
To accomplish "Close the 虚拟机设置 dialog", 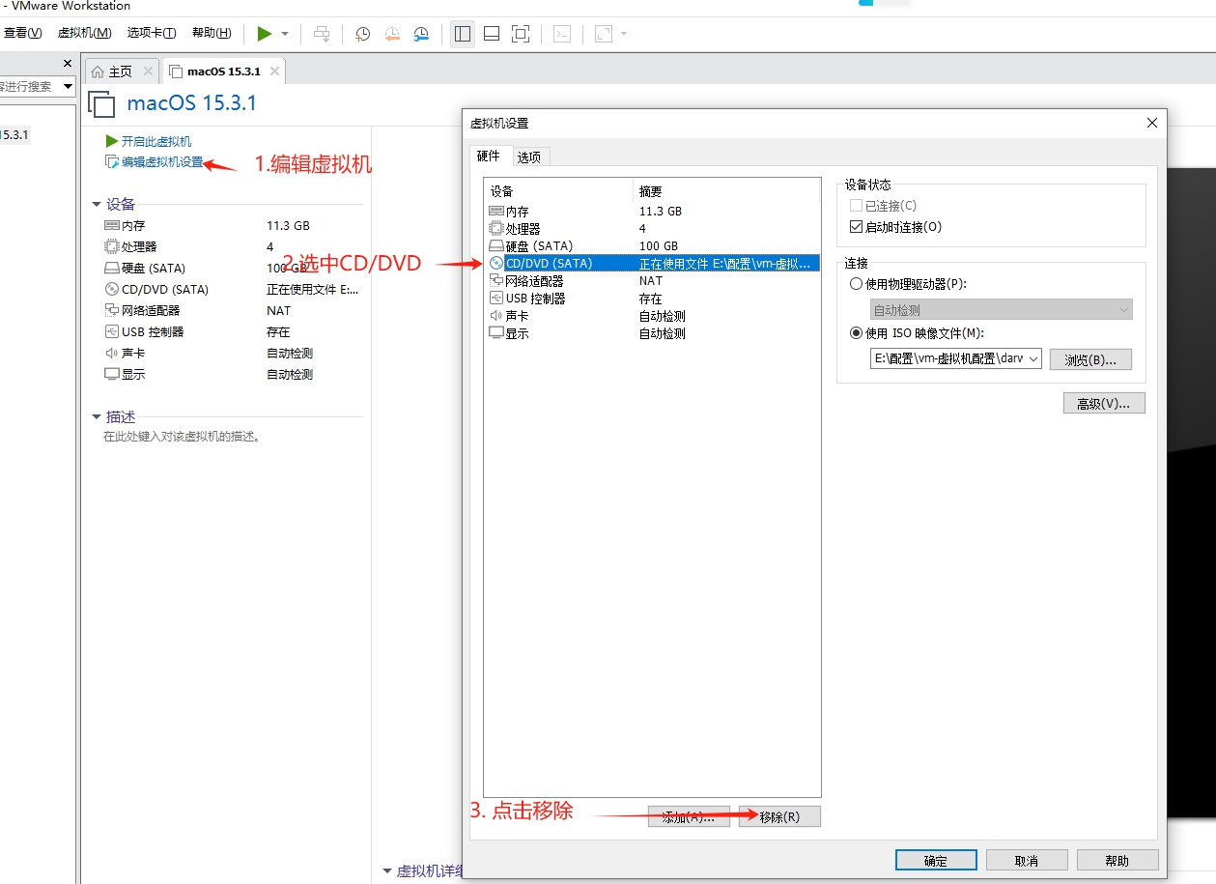I will point(1151,123).
